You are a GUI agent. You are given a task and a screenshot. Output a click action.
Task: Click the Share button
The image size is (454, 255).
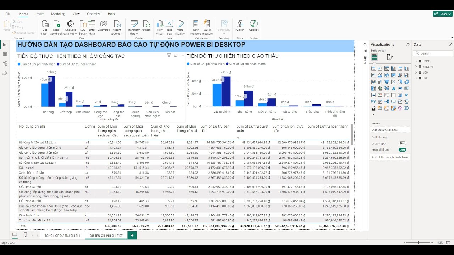click(443, 14)
